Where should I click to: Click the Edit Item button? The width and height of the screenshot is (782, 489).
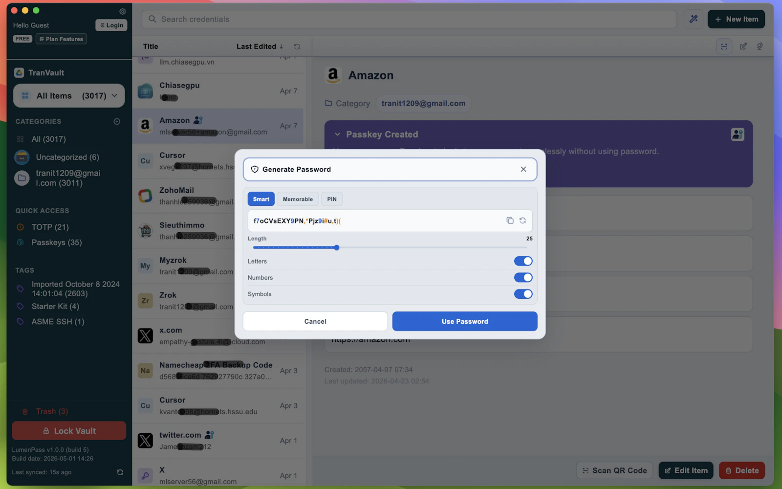(686, 470)
